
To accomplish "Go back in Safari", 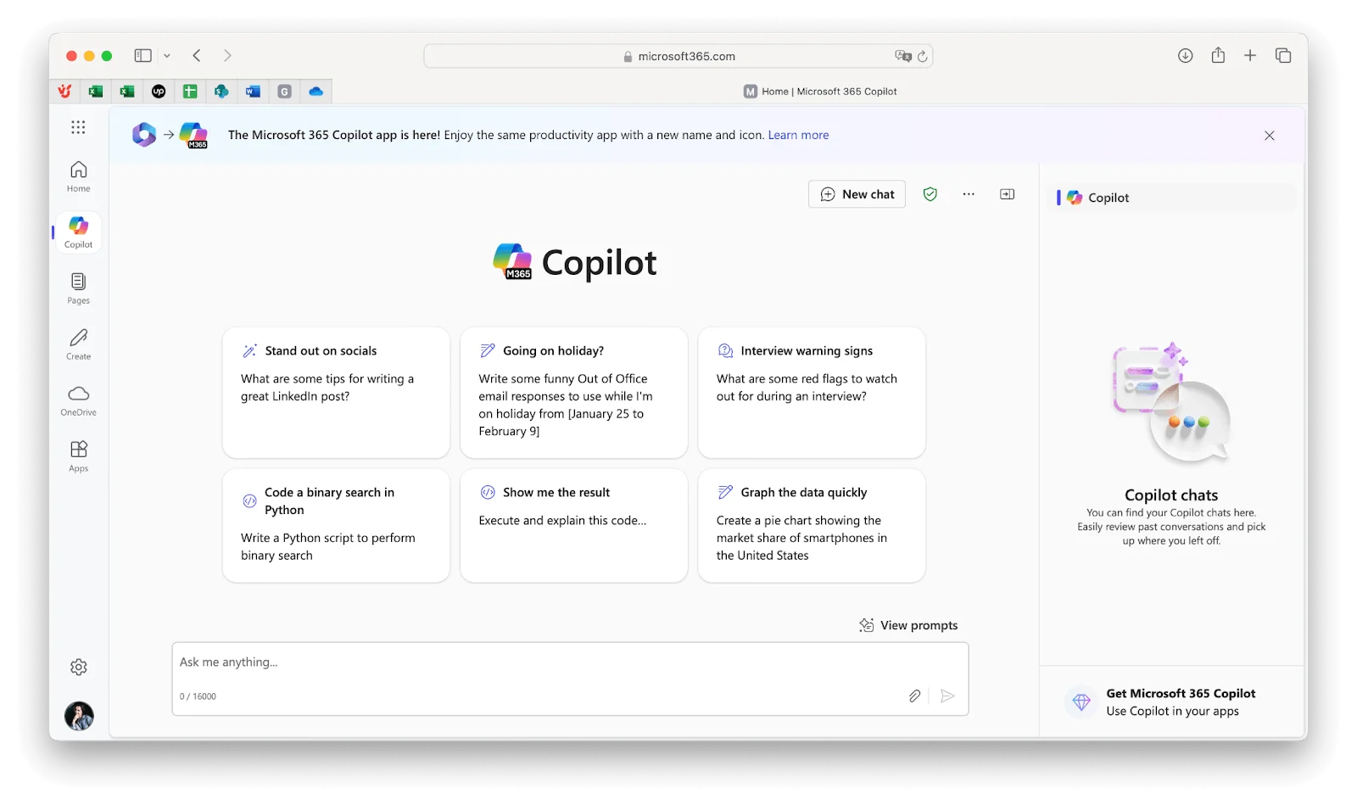I will point(197,56).
